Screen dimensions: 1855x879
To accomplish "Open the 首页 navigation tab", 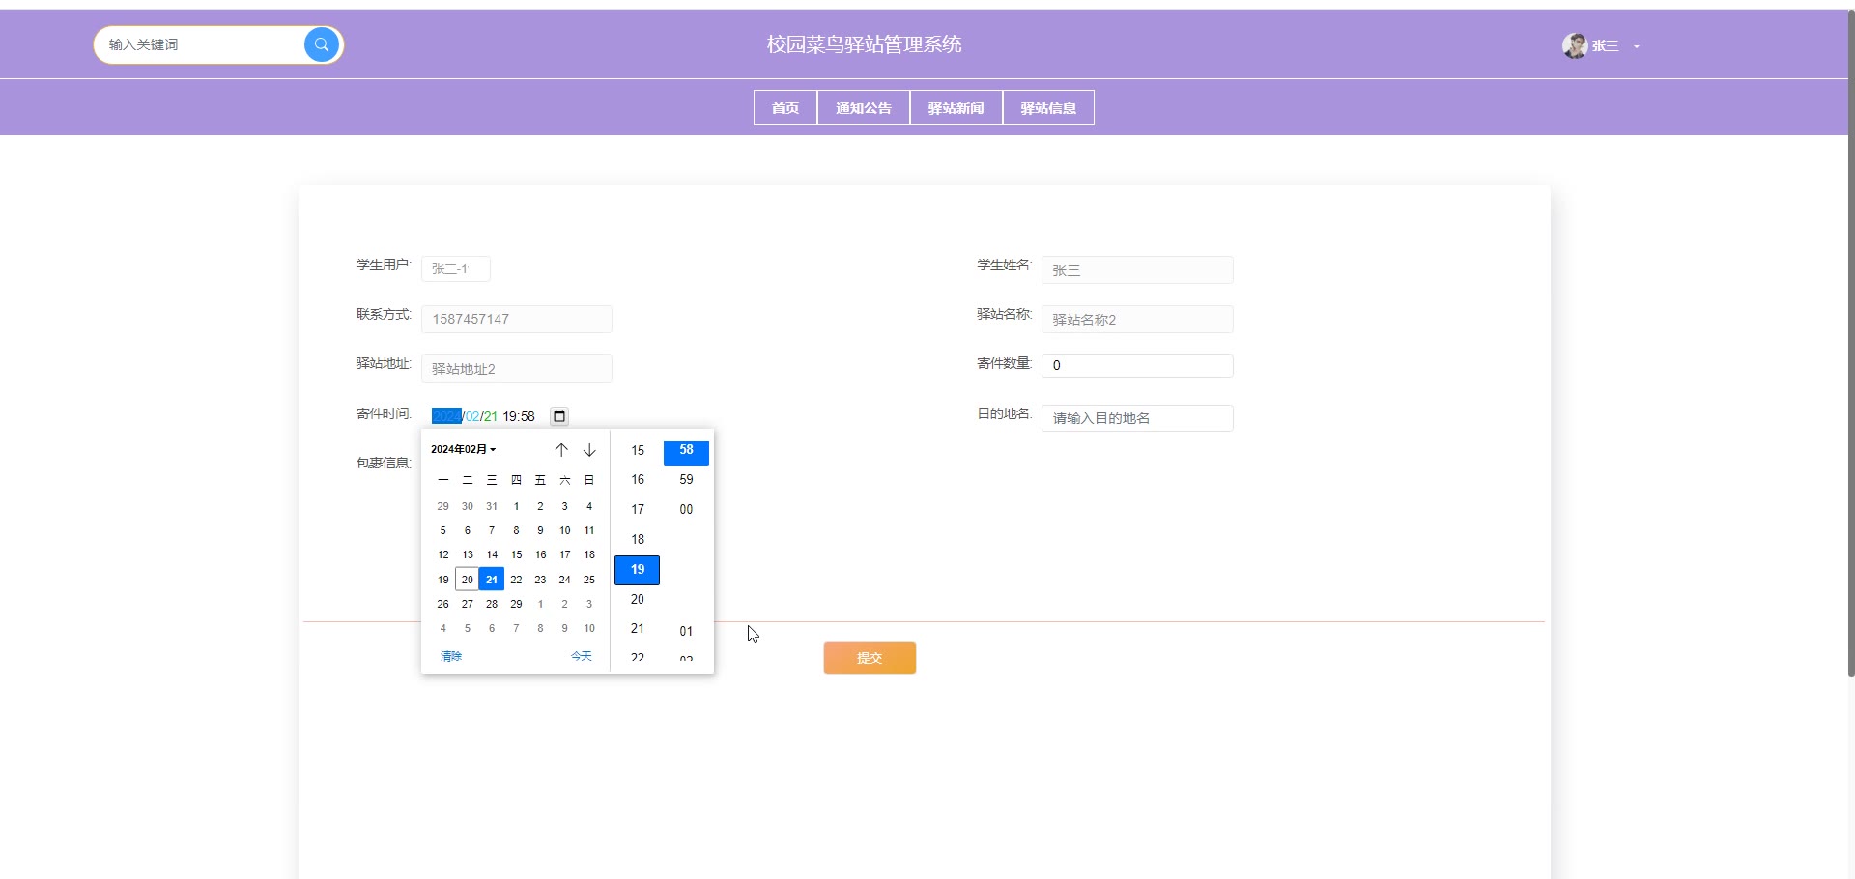I will [785, 108].
